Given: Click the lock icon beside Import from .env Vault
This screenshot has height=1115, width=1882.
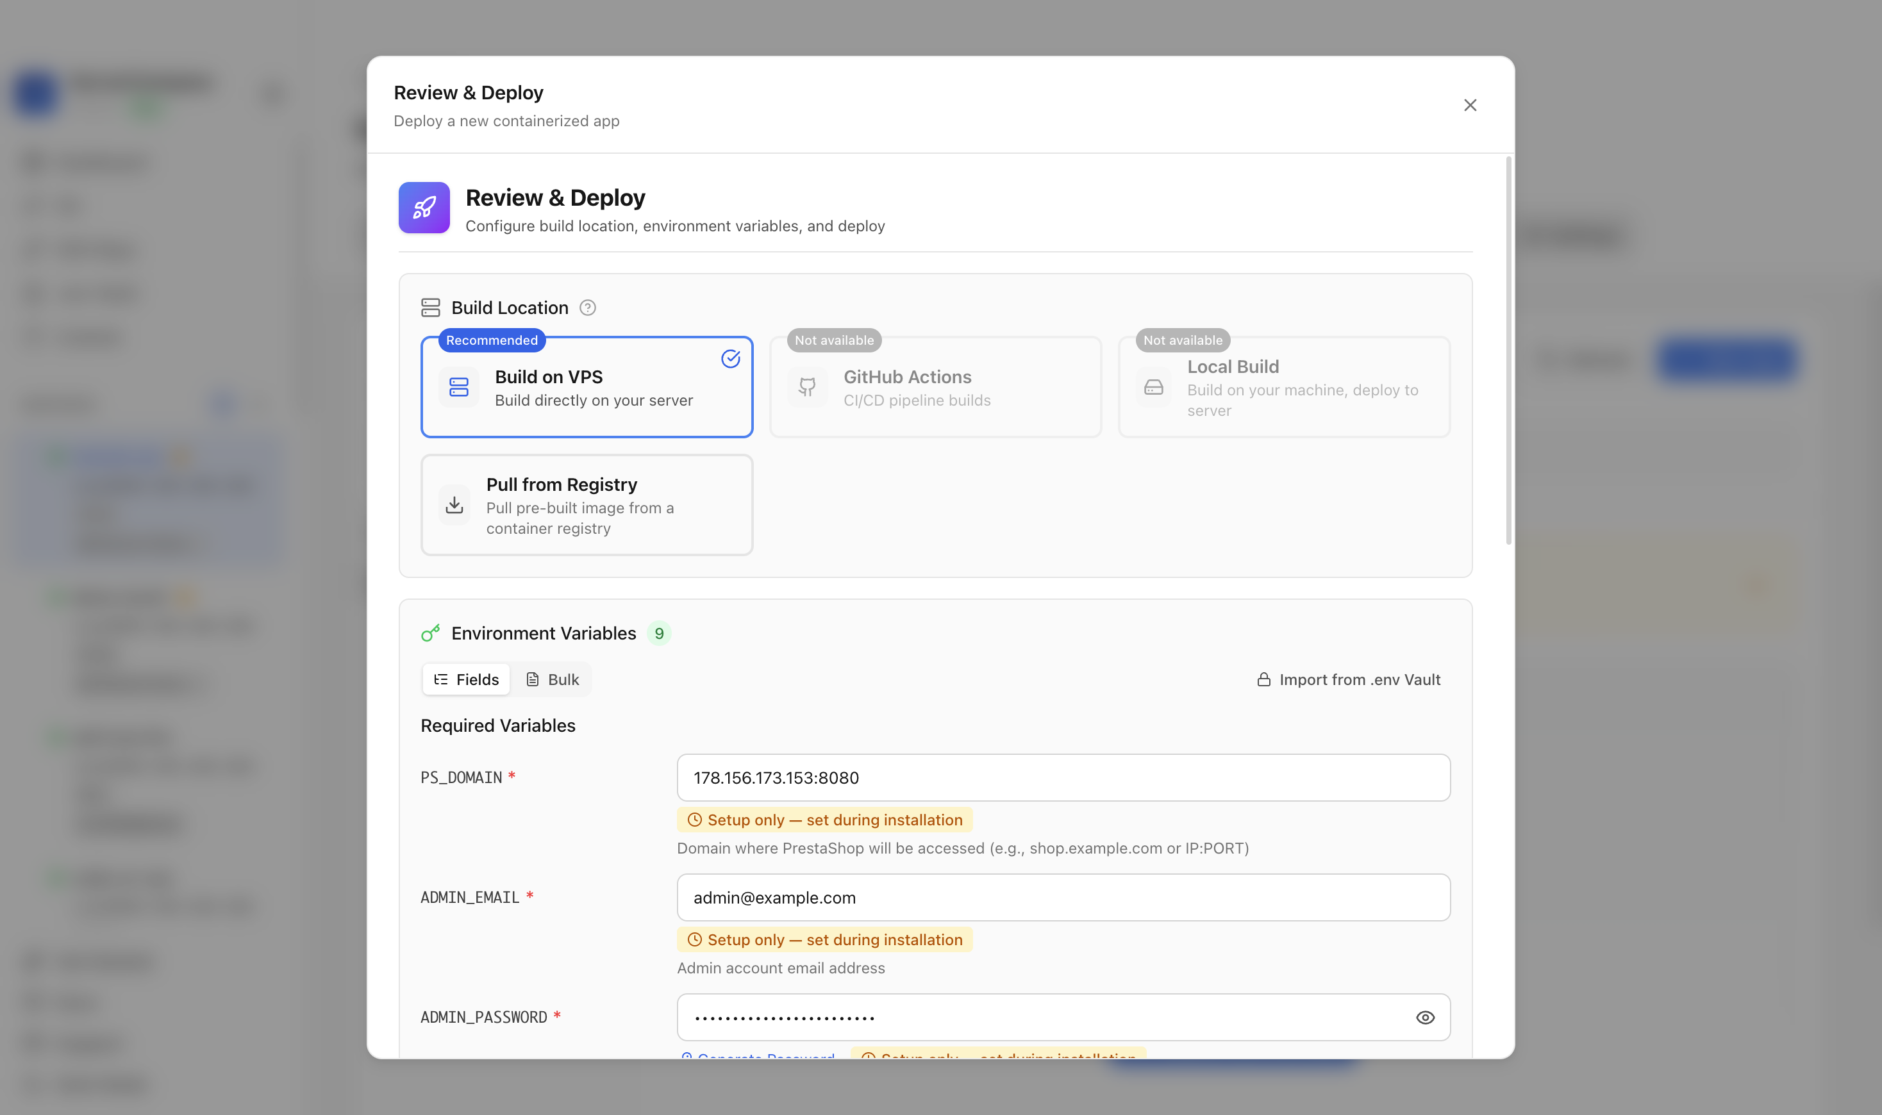Looking at the screenshot, I should [x=1264, y=679].
